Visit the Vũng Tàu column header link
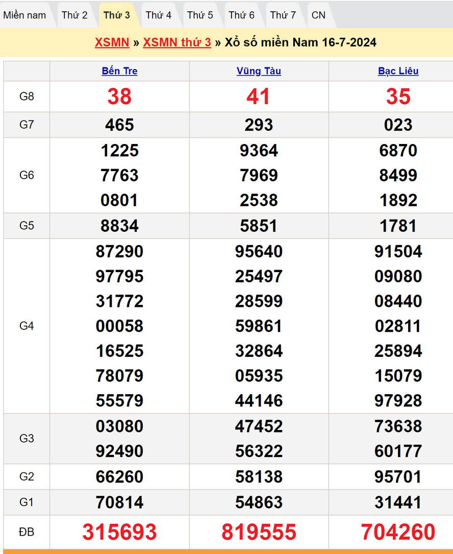The width and height of the screenshot is (453, 554). pos(259,71)
